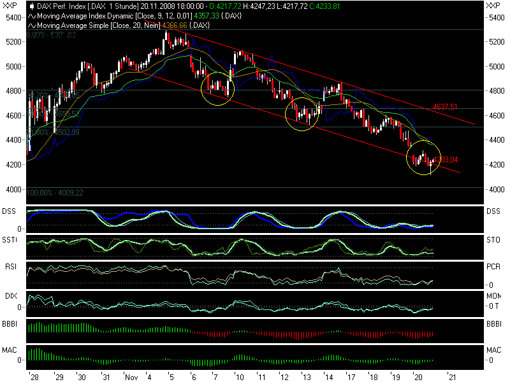Screen dimensions: 510x382
Task: Select the yellow circle marker near Nov 20
Action: (x=424, y=159)
